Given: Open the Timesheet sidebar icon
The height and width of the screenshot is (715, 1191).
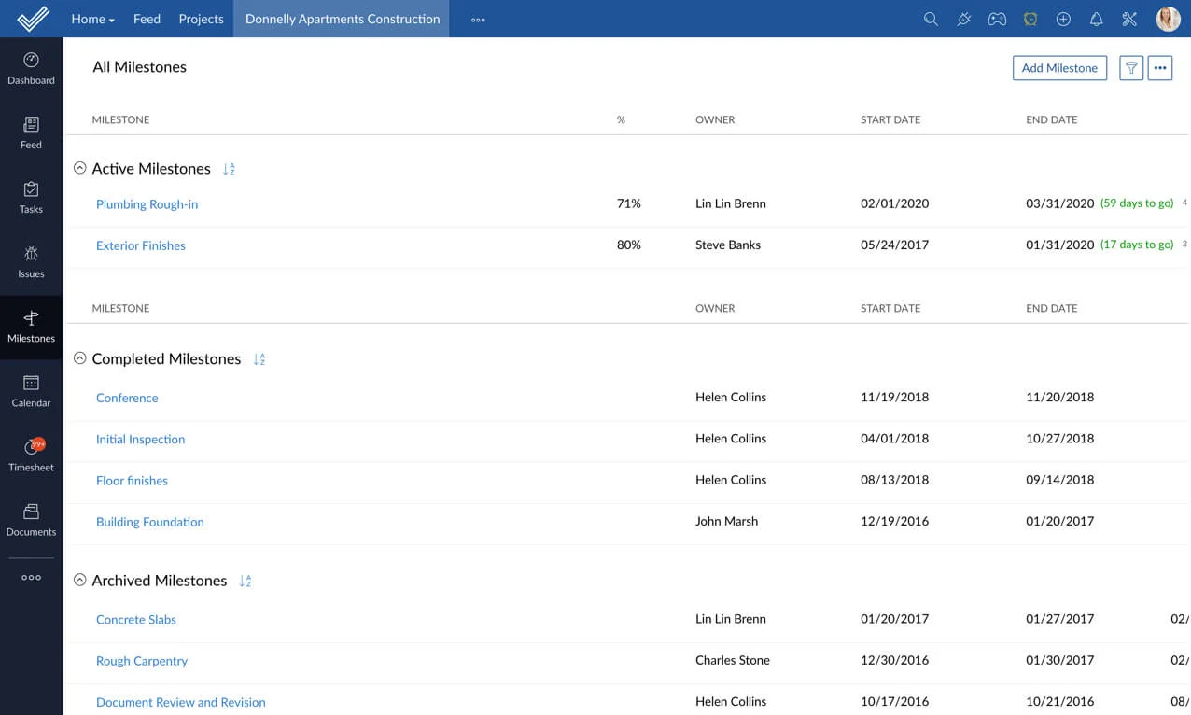Looking at the screenshot, I should pyautogui.click(x=31, y=454).
